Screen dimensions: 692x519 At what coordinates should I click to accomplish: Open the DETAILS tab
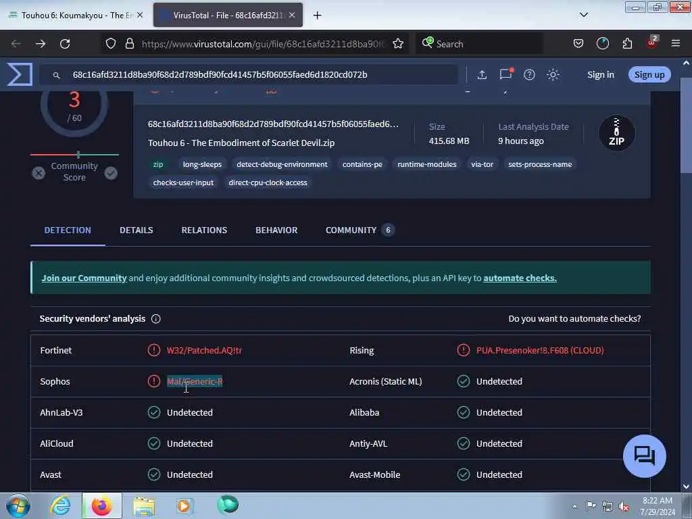pos(137,230)
